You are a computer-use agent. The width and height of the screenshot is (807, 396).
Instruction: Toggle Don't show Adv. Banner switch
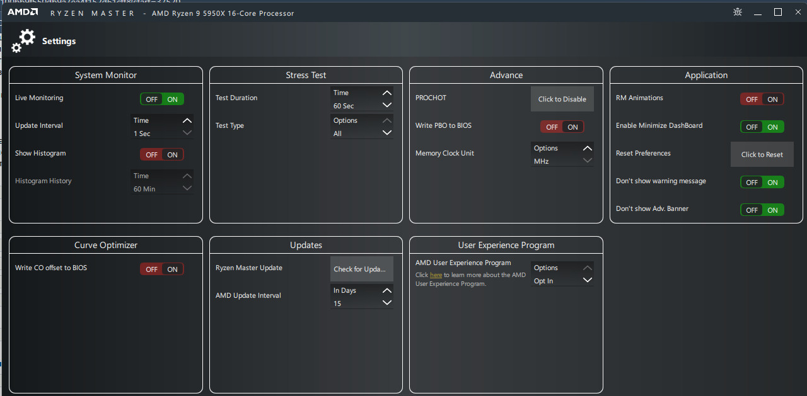pyautogui.click(x=762, y=210)
